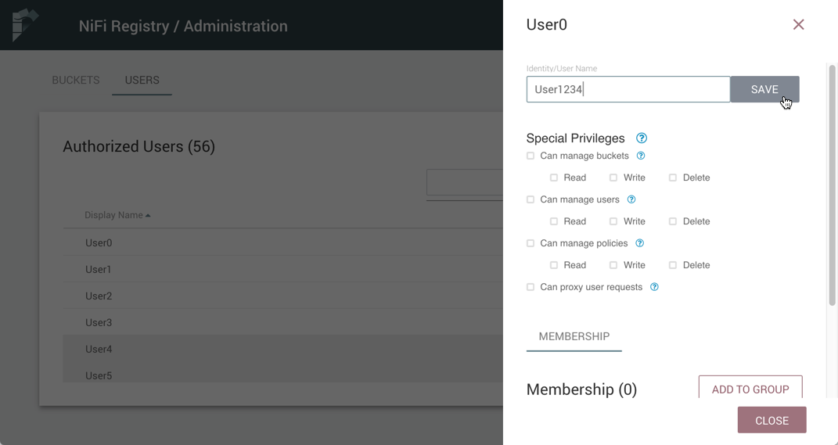
Task: Check Delete under Can manage buckets
Action: 673,178
